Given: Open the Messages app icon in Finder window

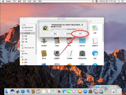Looking at the screenshot, I should (95, 53).
